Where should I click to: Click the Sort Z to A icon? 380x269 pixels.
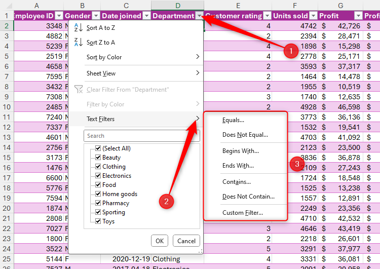tap(78, 43)
